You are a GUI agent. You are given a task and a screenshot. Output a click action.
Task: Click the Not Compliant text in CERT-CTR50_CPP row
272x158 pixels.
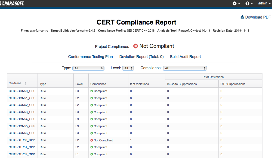coord(103,140)
